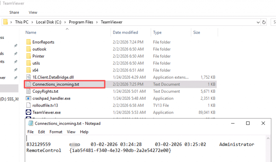Viewport: 276px width, 162px height.
Task: Open the Share ribbon tab
Action: point(14,12)
